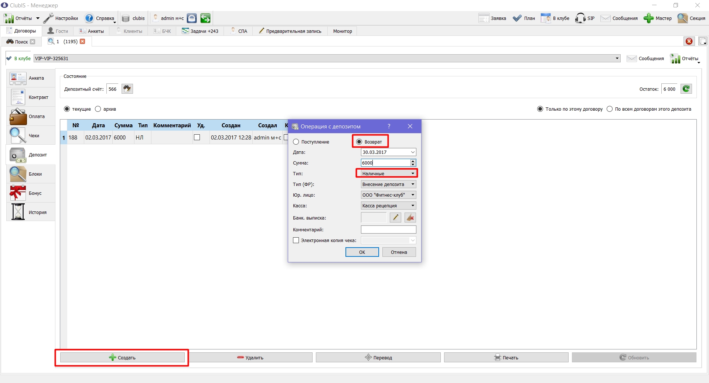
Task: Open Настройки settings wrench icon
Action: point(49,18)
